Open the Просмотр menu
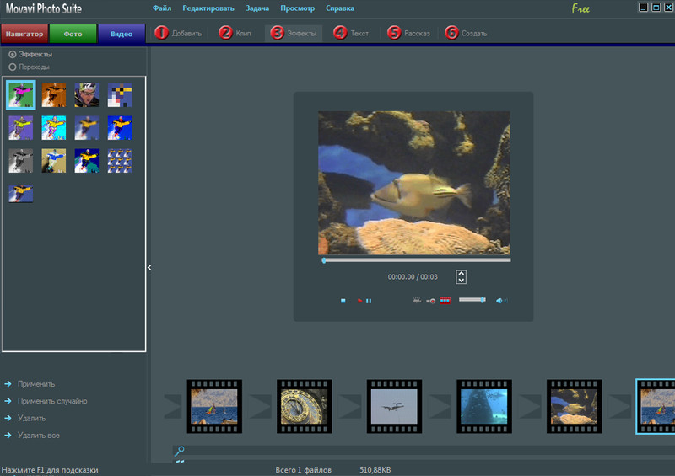675x476 pixels. (298, 8)
